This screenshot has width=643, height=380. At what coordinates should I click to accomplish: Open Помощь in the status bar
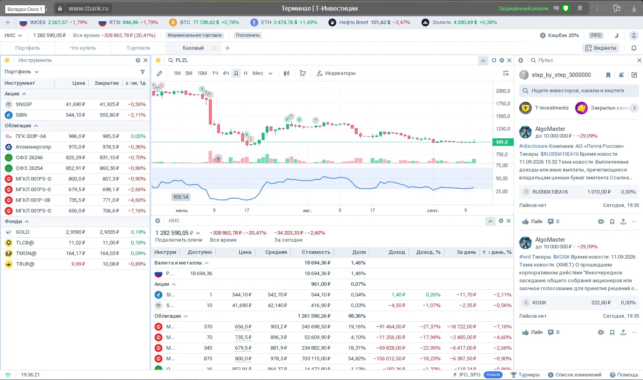click(624, 375)
